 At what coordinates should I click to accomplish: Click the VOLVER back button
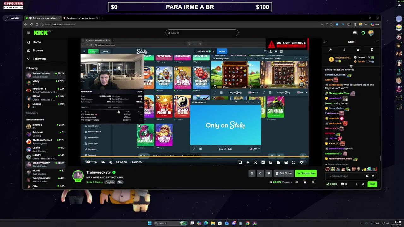13,18
